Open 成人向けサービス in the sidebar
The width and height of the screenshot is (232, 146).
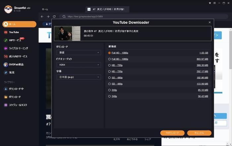coord(16,56)
